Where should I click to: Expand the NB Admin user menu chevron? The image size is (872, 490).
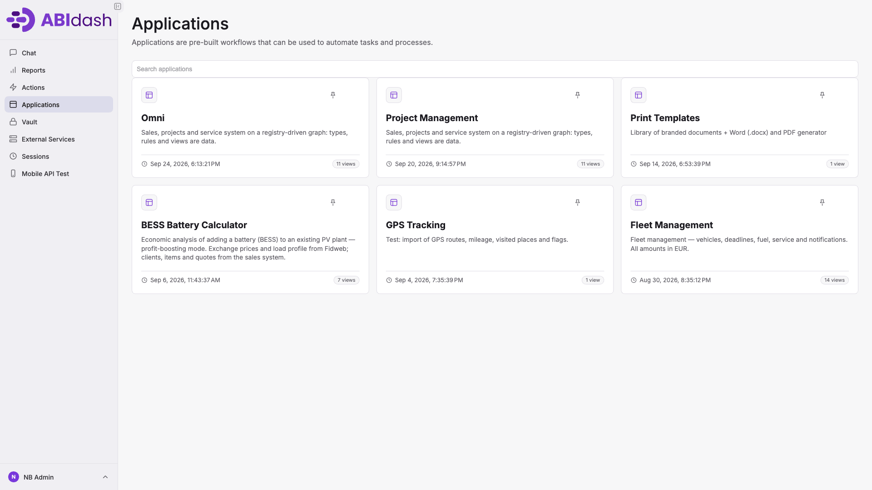click(x=105, y=477)
